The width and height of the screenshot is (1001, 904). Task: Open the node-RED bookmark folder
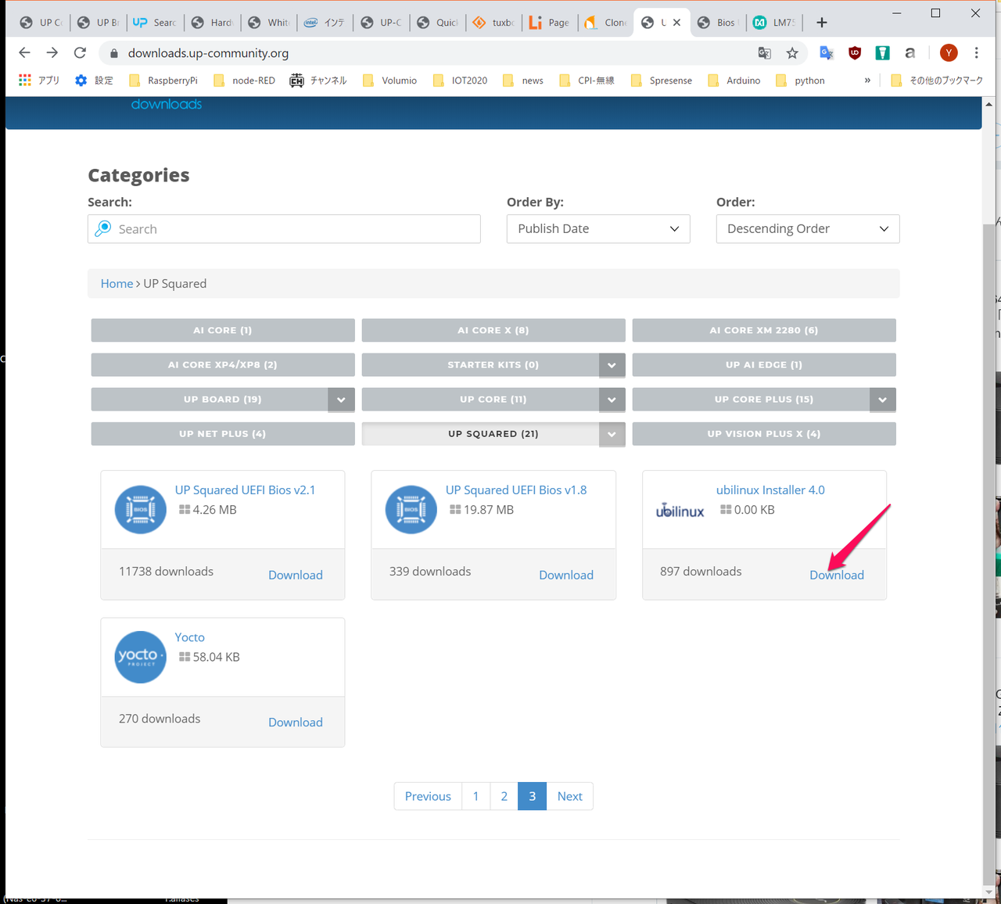coord(244,80)
